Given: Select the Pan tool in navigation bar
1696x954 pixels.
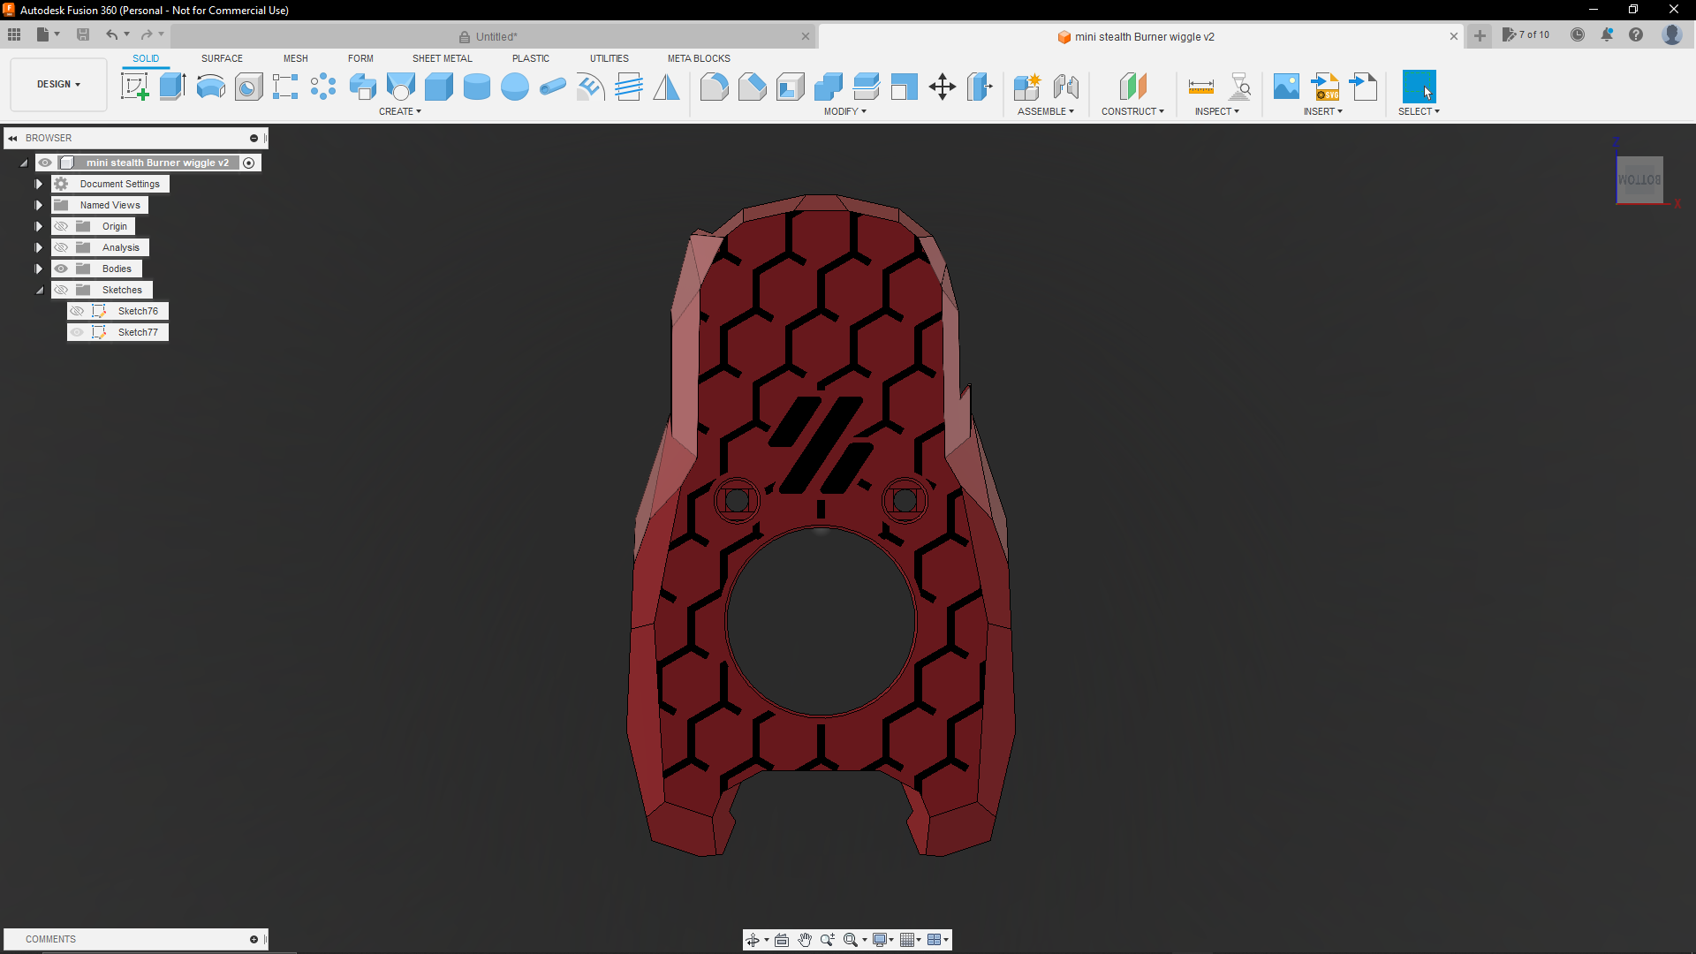Looking at the screenshot, I should 805,940.
